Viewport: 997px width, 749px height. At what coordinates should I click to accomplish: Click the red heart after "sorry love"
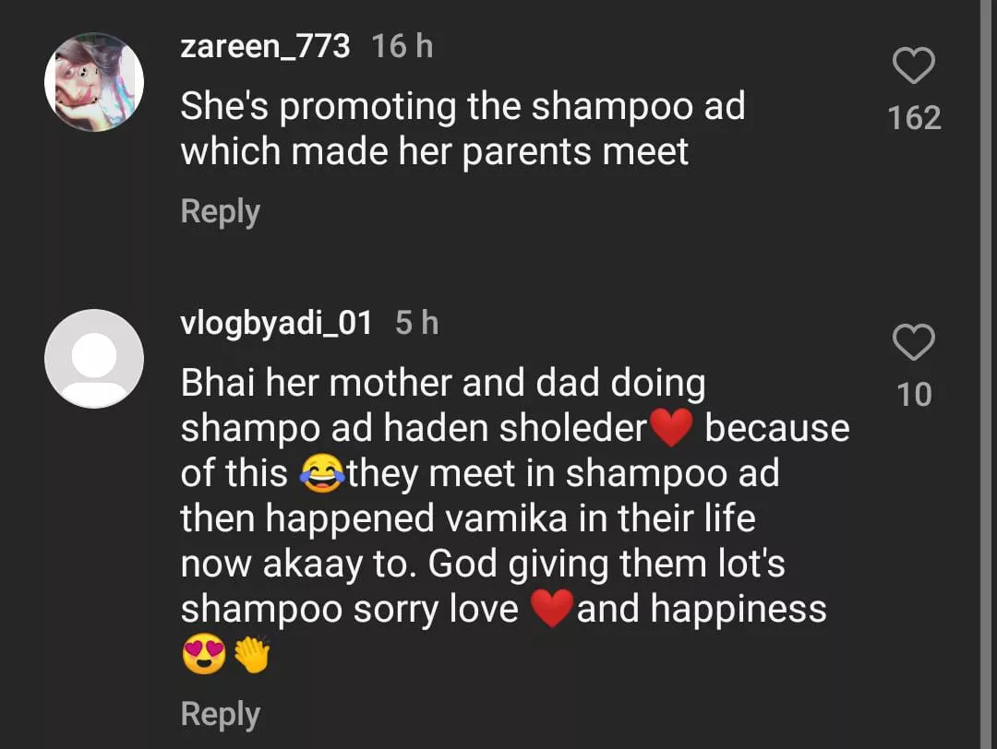tap(552, 609)
